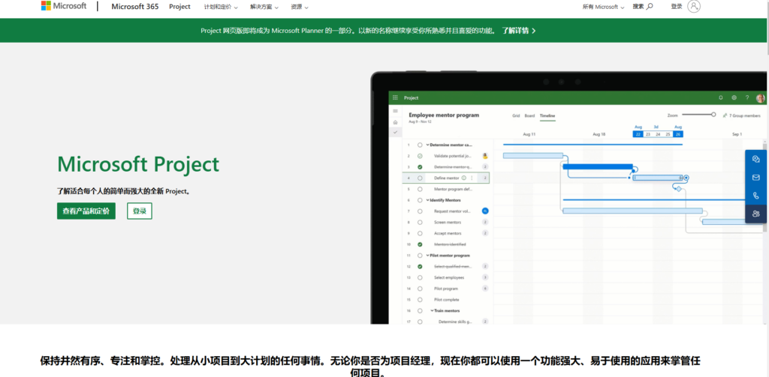Adjust the Zoom slider handle
769x377 pixels.
(713, 115)
